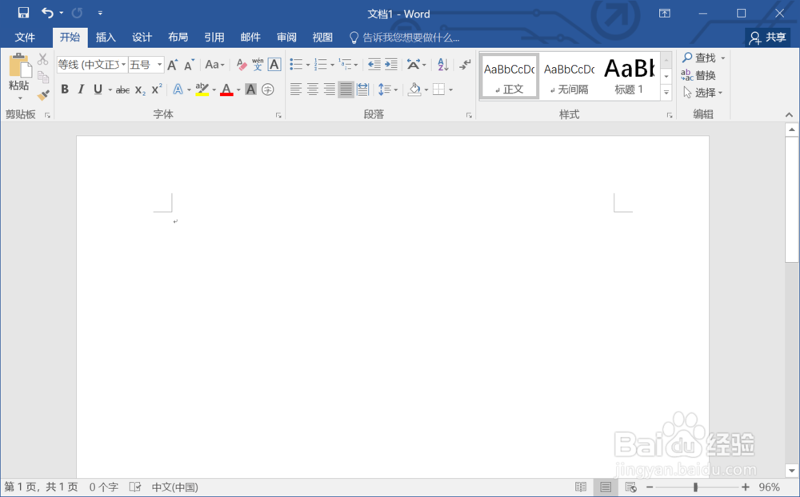800x497 pixels.
Task: Toggle bold formatting
Action: 65,89
